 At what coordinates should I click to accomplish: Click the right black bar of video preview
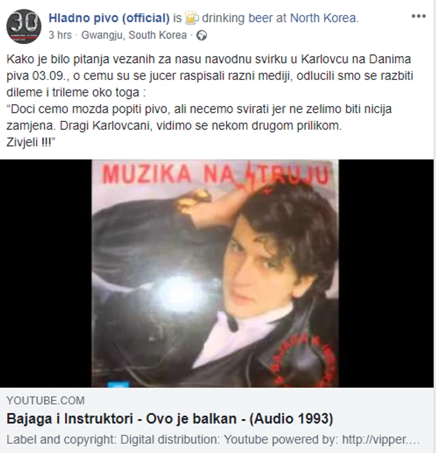386,273
